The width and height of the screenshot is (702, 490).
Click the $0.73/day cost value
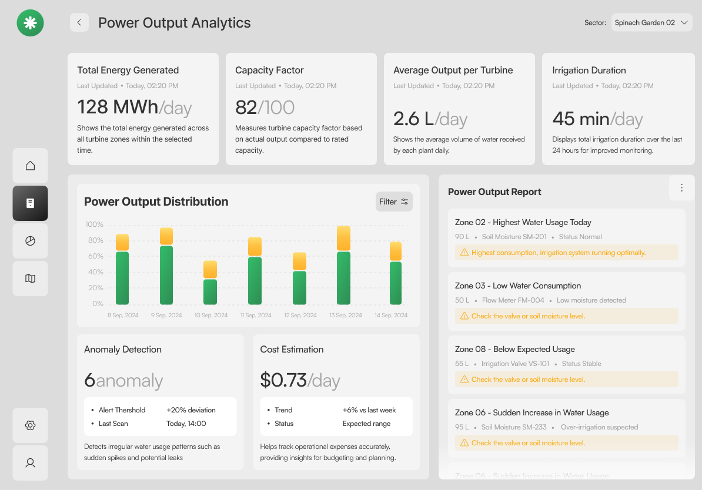tap(300, 380)
